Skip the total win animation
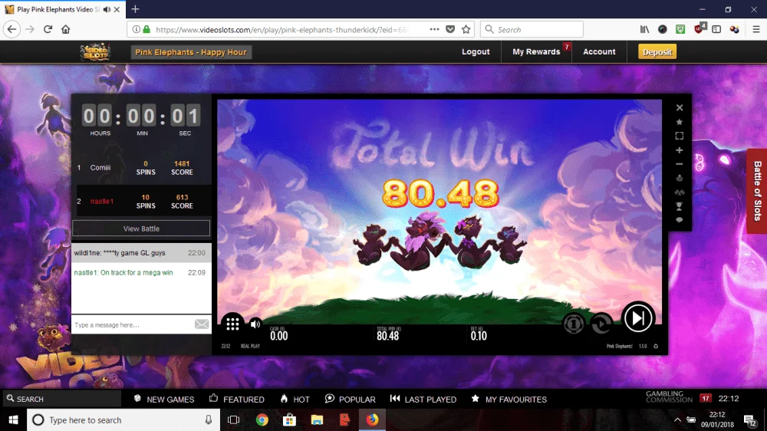Screen dimensions: 767x431 (638, 318)
